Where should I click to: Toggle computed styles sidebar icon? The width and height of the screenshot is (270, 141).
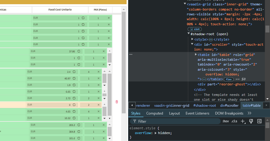(x=259, y=121)
